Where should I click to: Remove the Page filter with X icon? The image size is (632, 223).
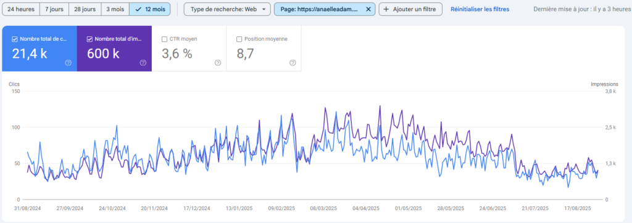368,9
